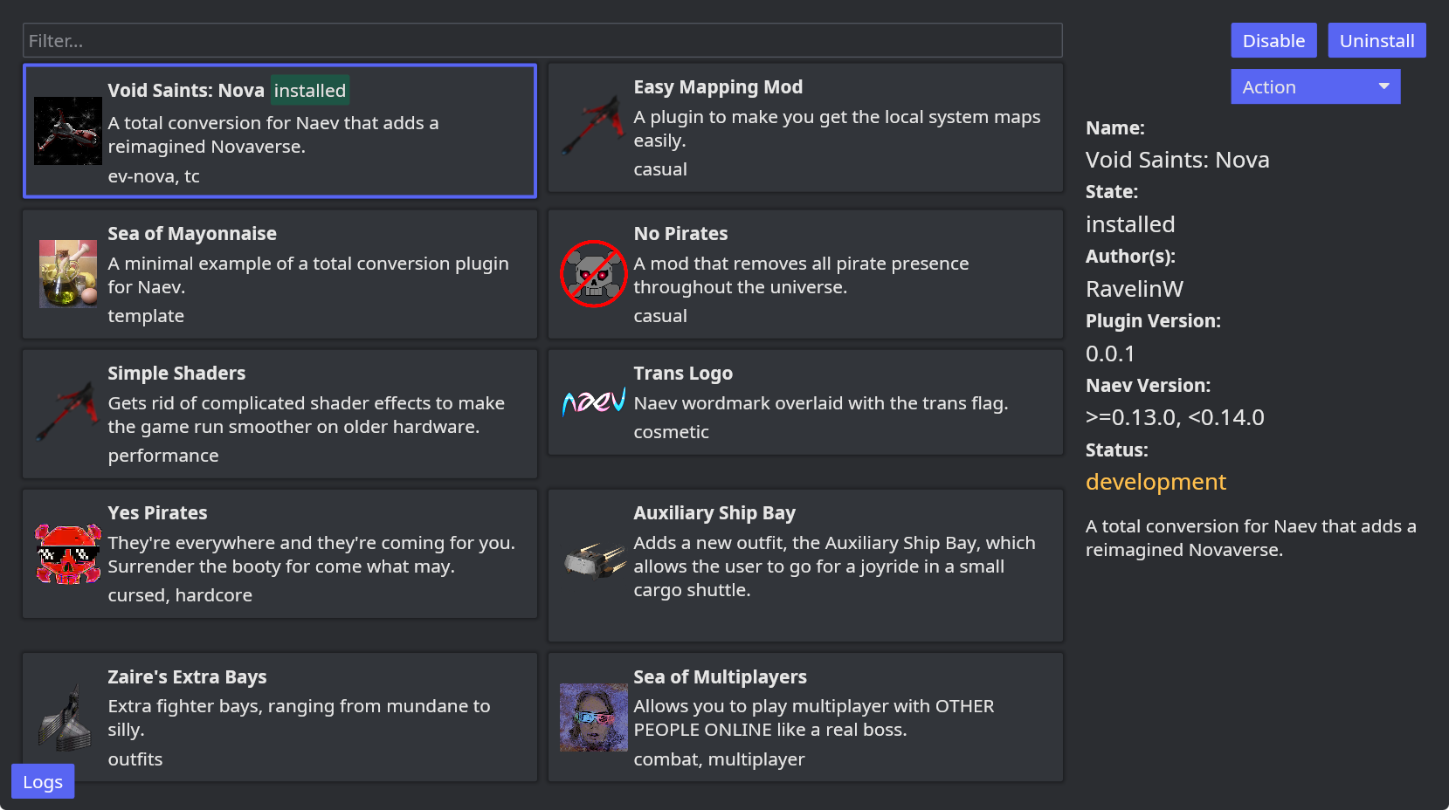Click the No Pirates crossed-out skull icon
The width and height of the screenshot is (1449, 810).
point(593,274)
